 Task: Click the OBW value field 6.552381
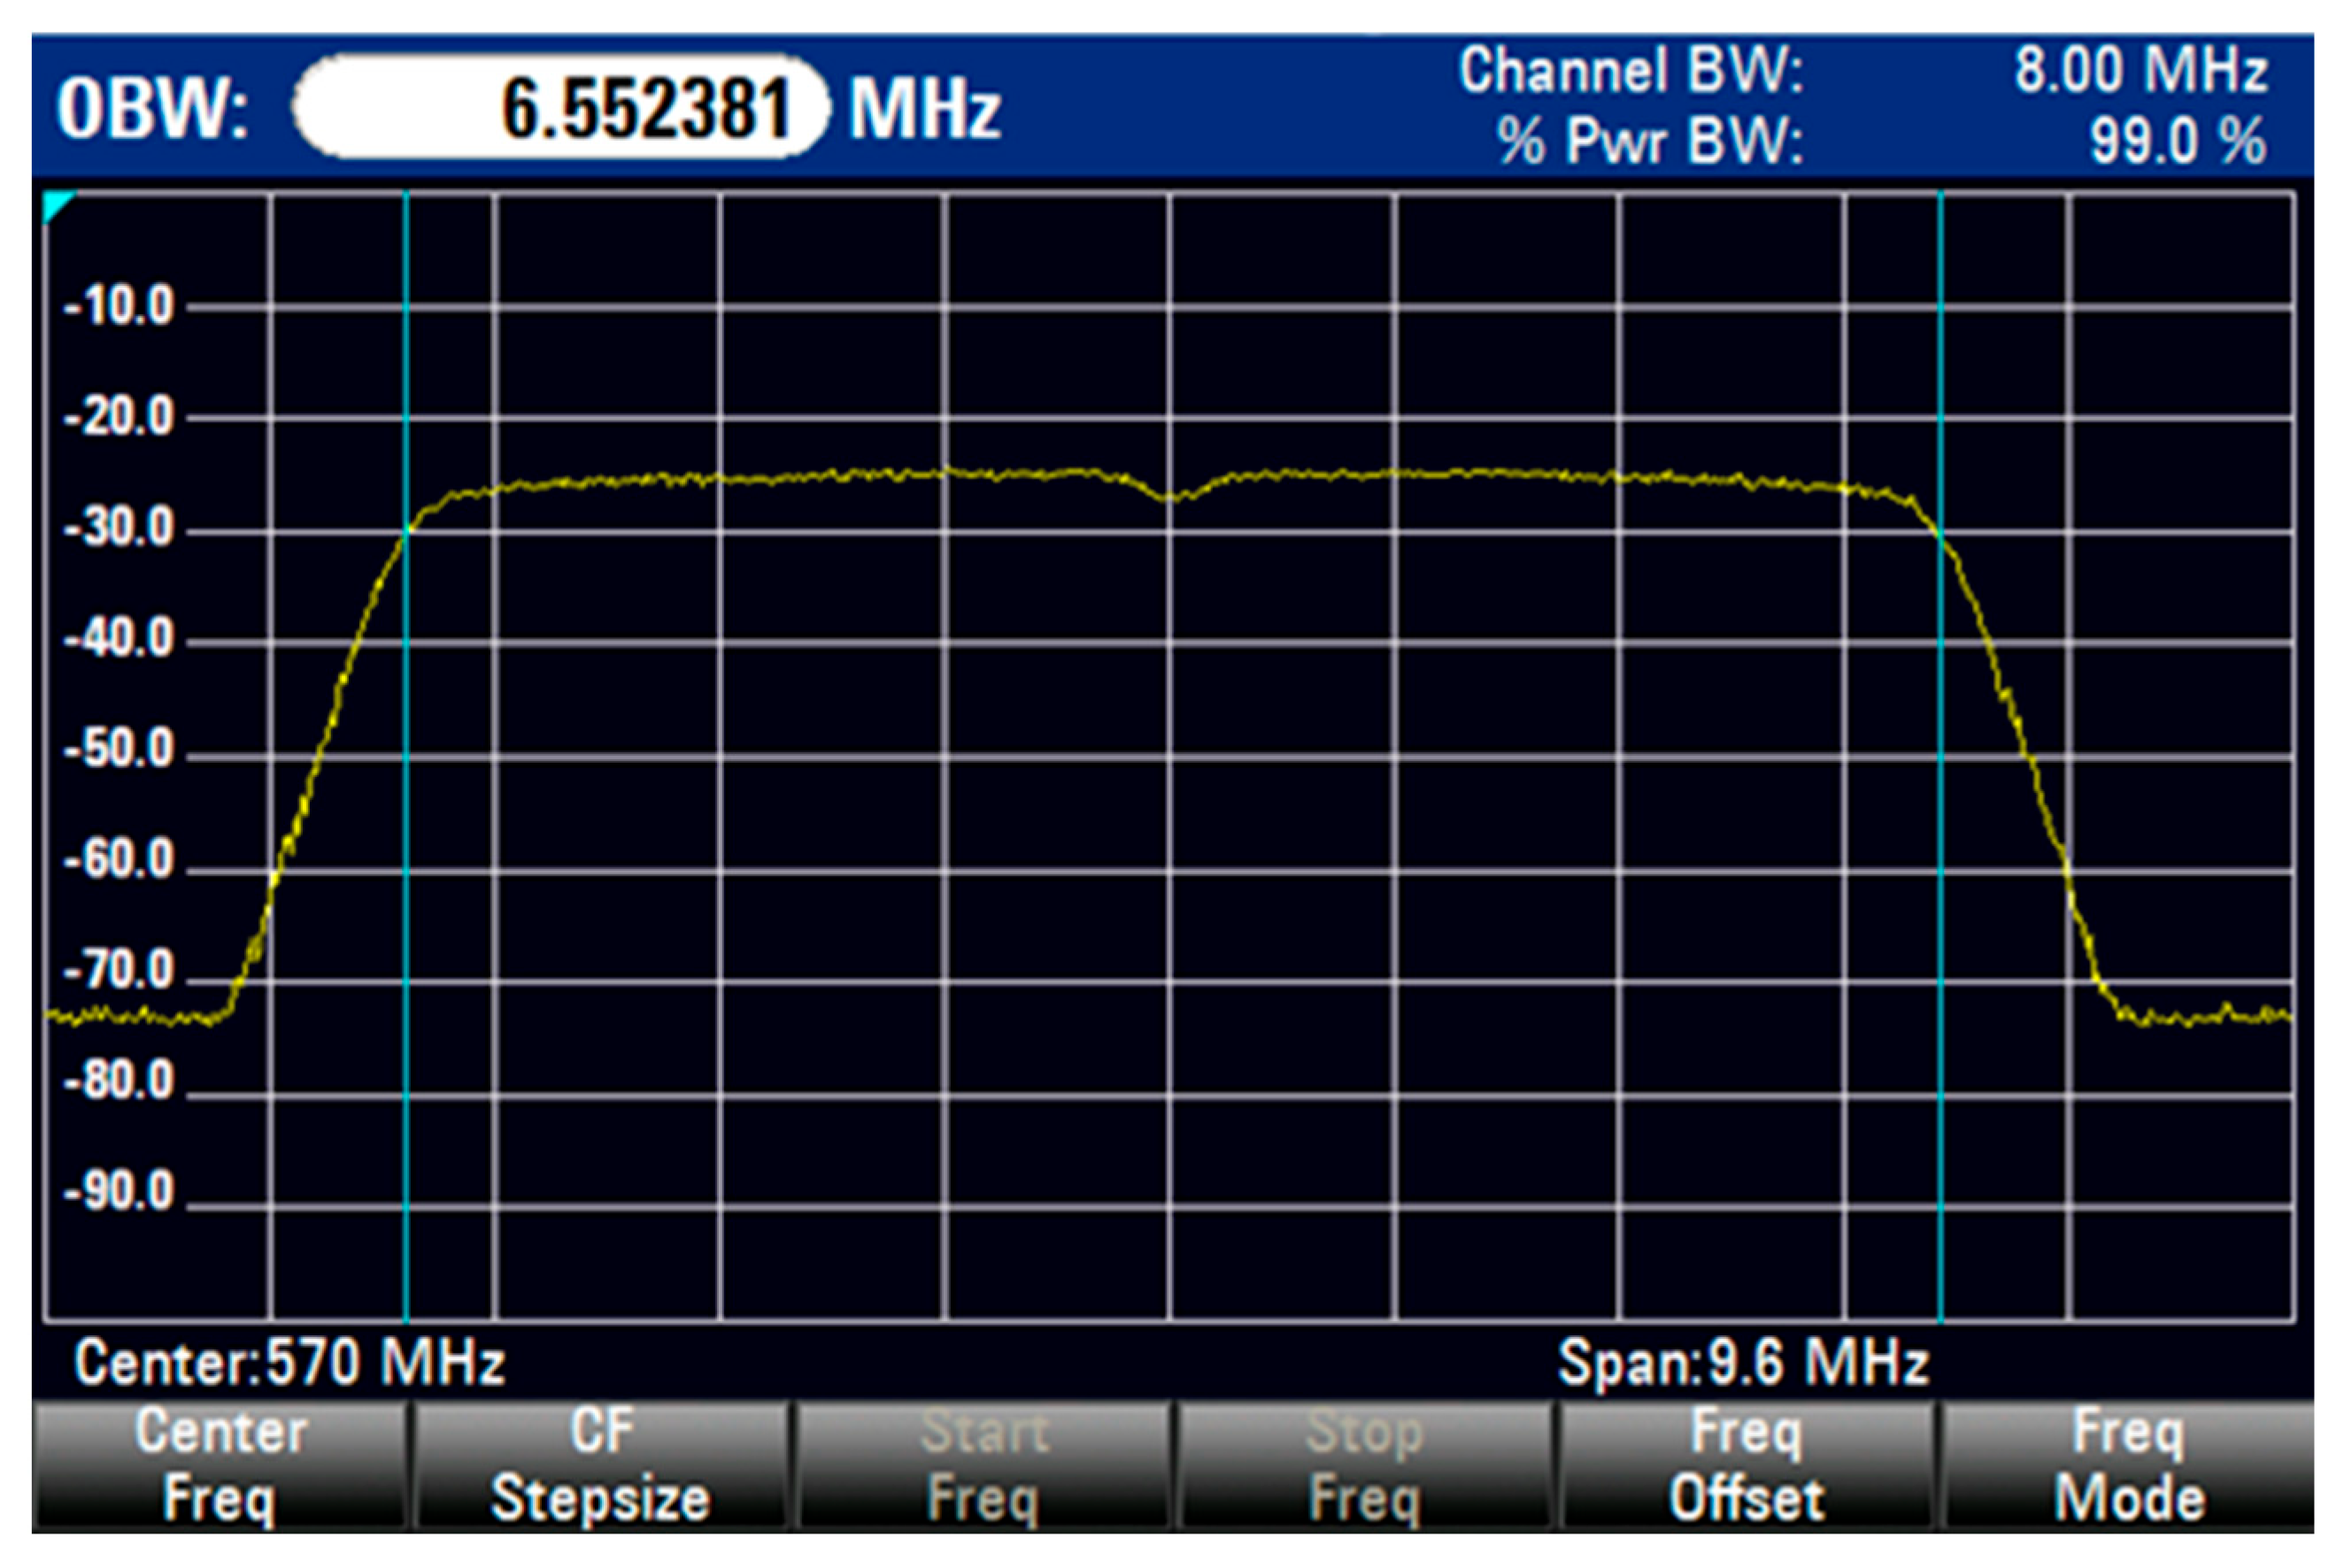coord(561,107)
